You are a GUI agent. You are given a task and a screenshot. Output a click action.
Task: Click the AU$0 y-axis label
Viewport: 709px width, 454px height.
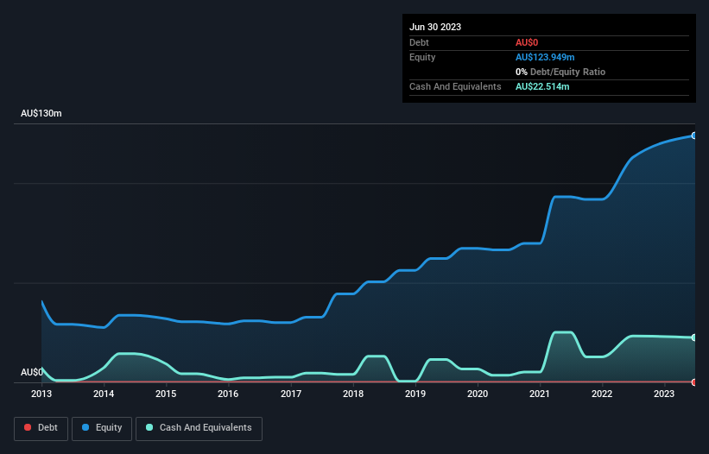tap(32, 372)
